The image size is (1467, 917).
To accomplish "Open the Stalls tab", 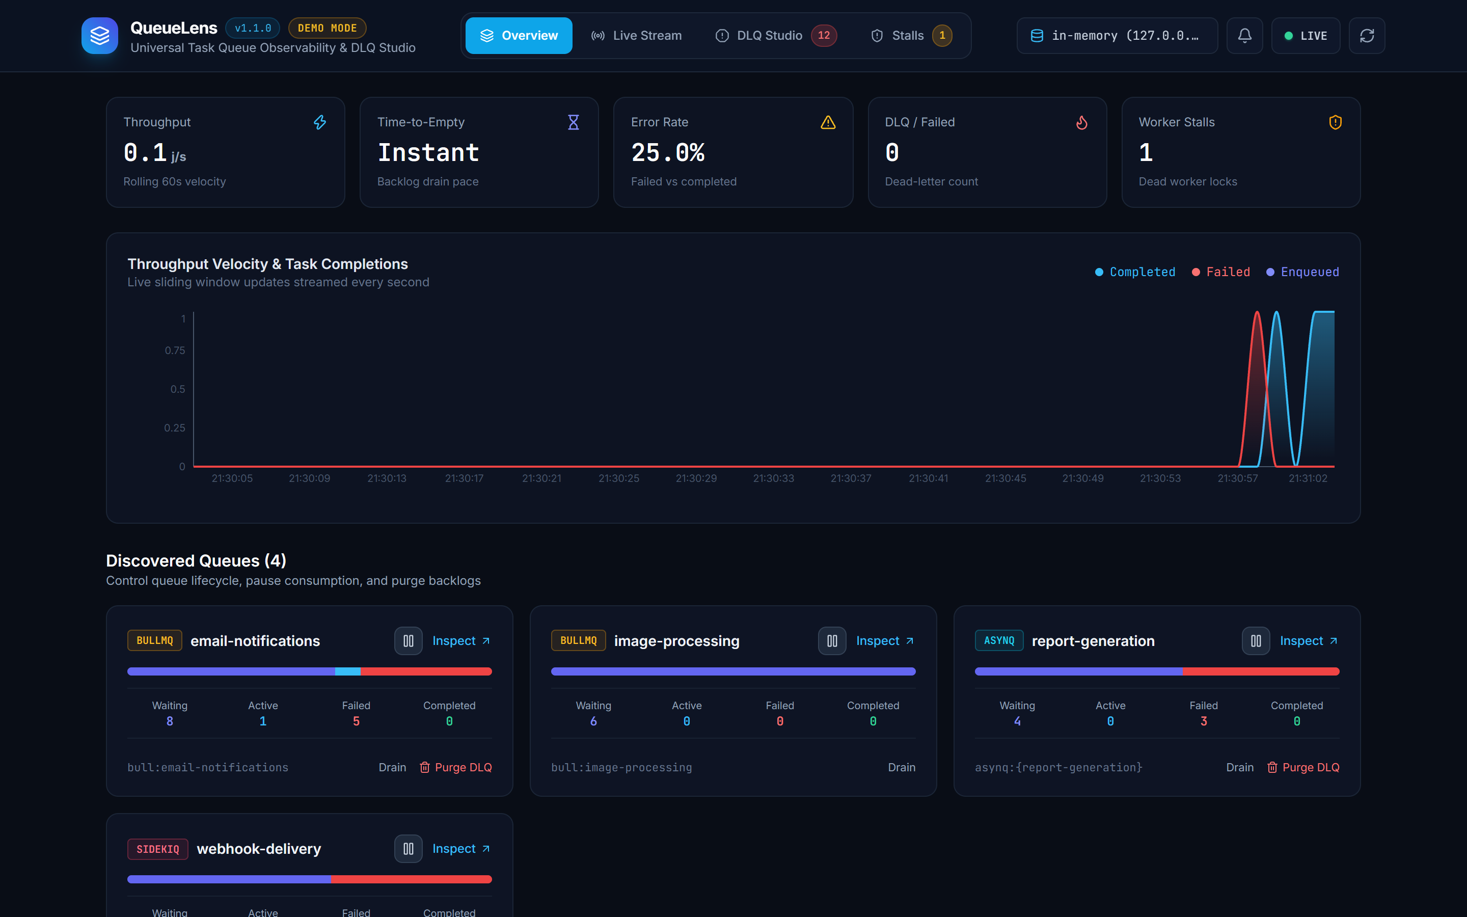I will 911,36.
